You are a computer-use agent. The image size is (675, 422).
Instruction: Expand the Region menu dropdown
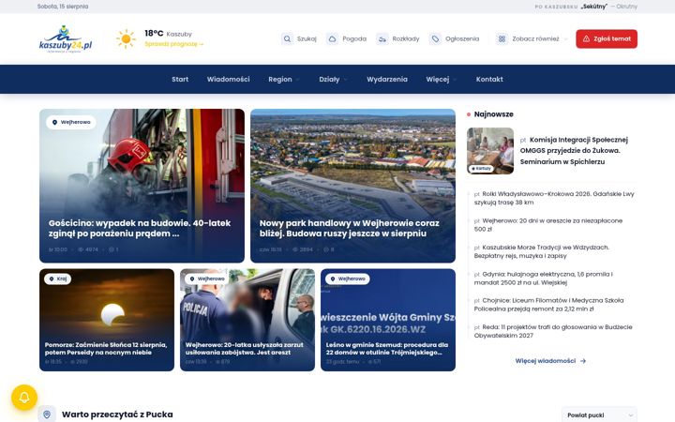tap(284, 79)
